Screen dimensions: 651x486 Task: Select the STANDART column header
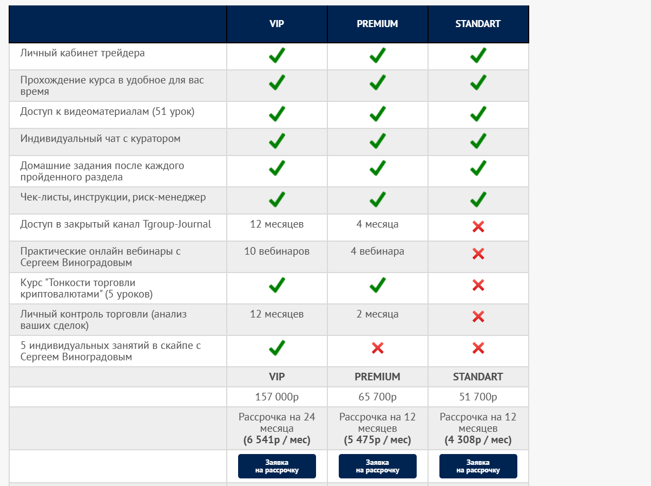[x=478, y=24]
